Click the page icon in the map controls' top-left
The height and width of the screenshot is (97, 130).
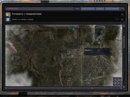tap(114, 79)
